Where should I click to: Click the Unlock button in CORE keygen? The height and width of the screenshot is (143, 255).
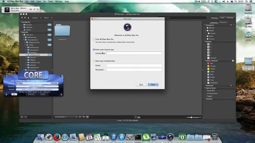pos(43,94)
